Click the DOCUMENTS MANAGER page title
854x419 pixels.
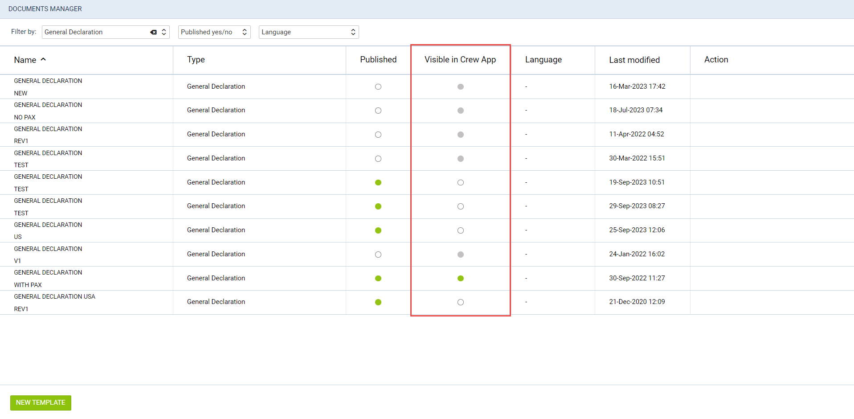coord(45,9)
